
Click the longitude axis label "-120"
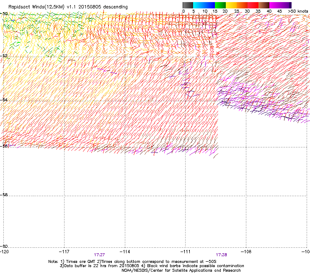[4, 252]
